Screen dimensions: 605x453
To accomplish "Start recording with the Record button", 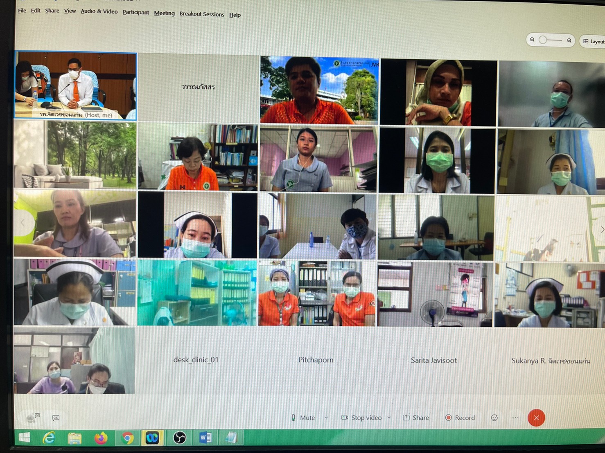I will point(460,417).
